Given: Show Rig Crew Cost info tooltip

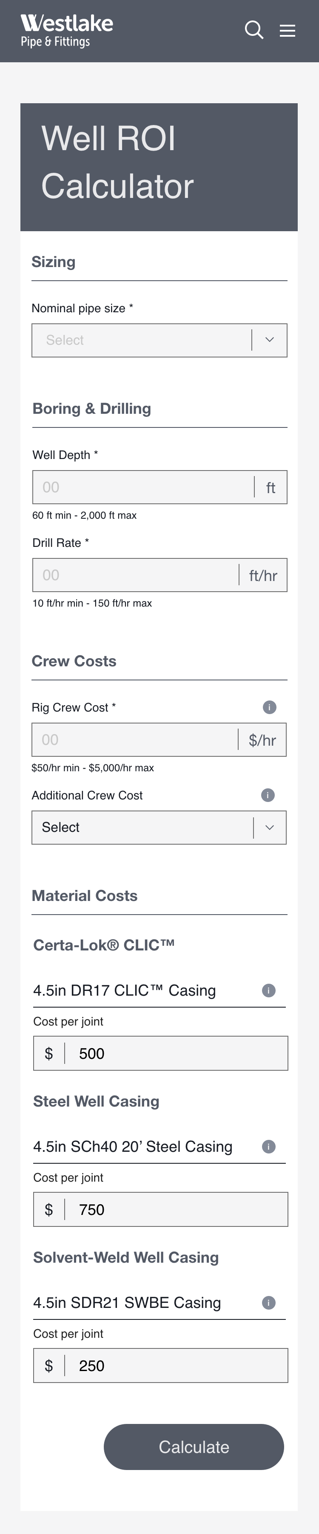Looking at the screenshot, I should [269, 707].
